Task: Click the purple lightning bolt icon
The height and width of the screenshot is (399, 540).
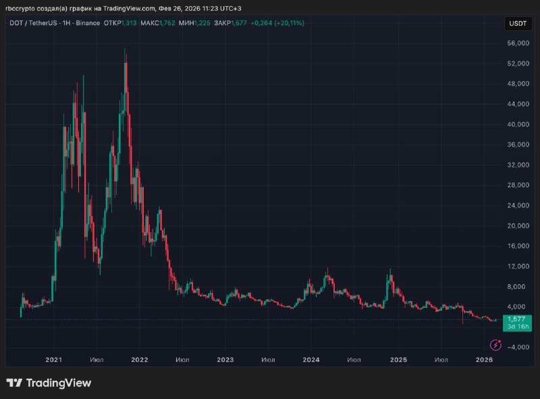Action: 496,344
